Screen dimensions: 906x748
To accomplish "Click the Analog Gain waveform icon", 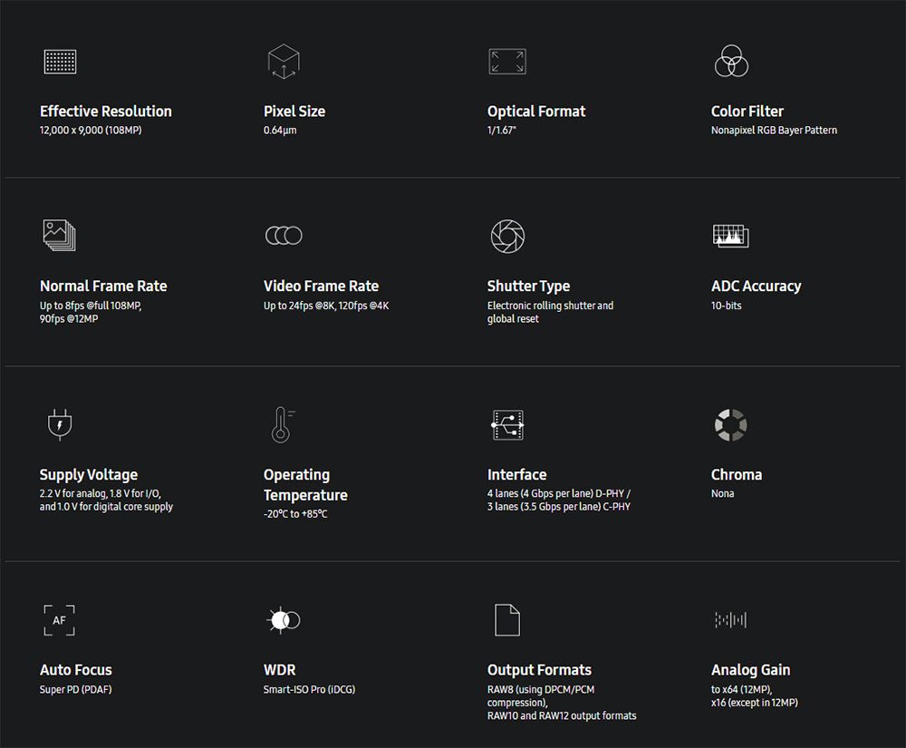I will (x=730, y=620).
